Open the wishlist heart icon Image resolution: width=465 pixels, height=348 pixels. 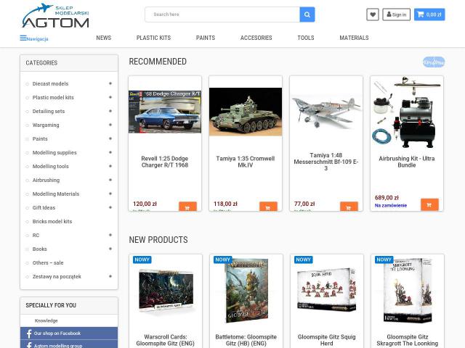373,14
